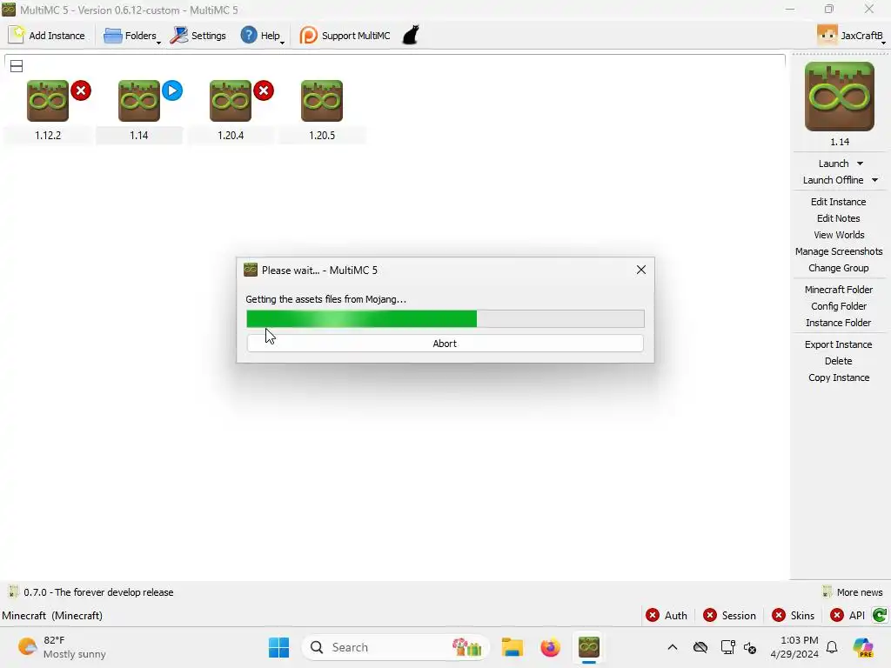This screenshot has height=668, width=891.
Task: Show hidden tray icons chevron
Action: click(673, 647)
